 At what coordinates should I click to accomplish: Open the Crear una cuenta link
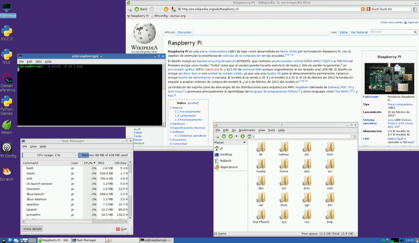coord(391,23)
